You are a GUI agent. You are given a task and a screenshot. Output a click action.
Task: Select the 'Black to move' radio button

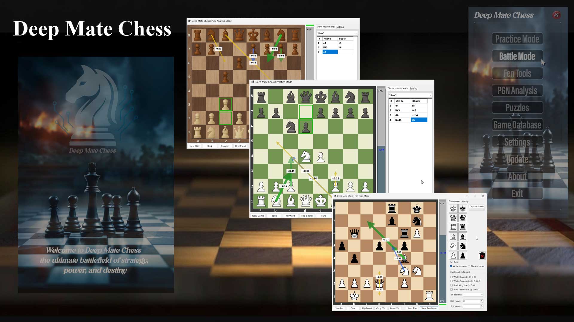coord(469,266)
